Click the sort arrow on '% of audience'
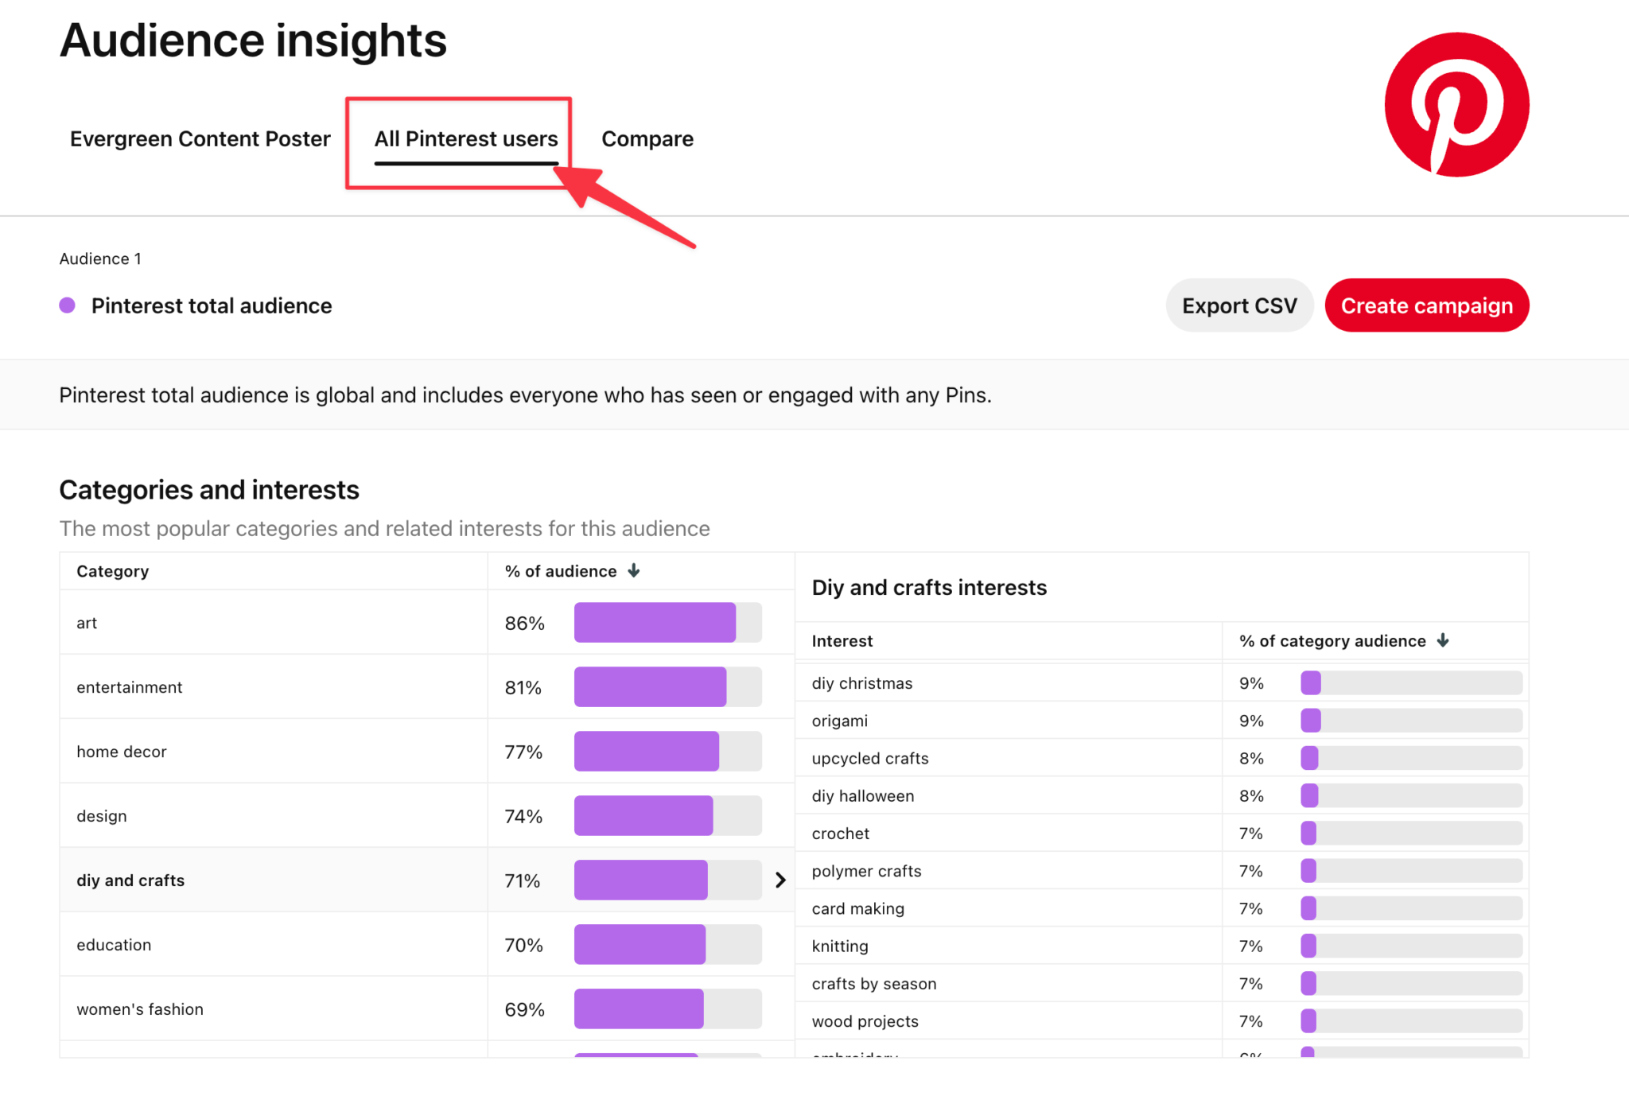The width and height of the screenshot is (1629, 1096). tap(634, 570)
